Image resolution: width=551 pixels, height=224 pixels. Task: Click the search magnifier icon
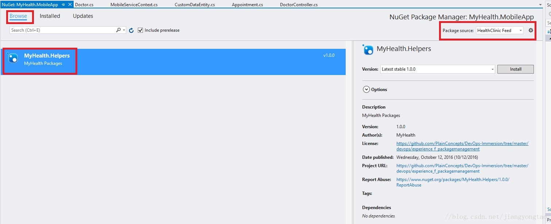118,30
